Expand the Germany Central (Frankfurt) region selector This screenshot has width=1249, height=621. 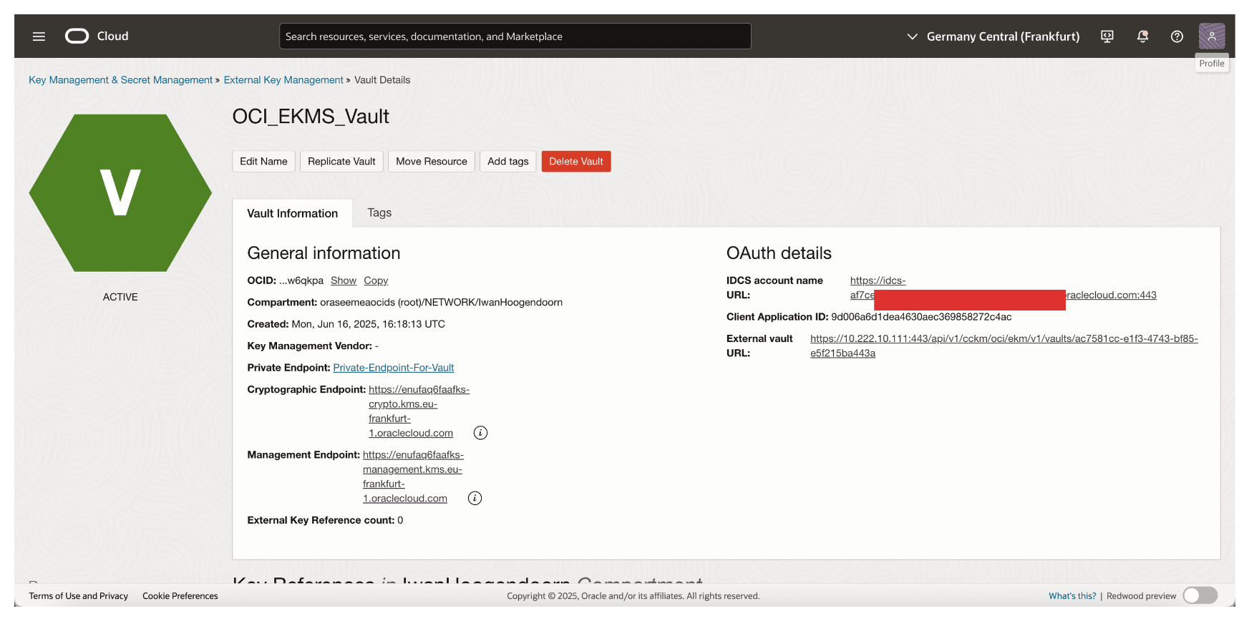tap(993, 36)
